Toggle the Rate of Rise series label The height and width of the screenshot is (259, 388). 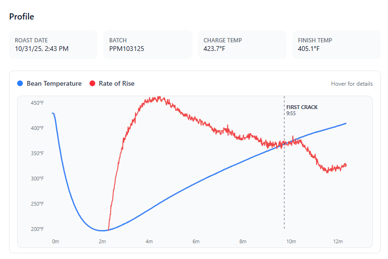(117, 84)
